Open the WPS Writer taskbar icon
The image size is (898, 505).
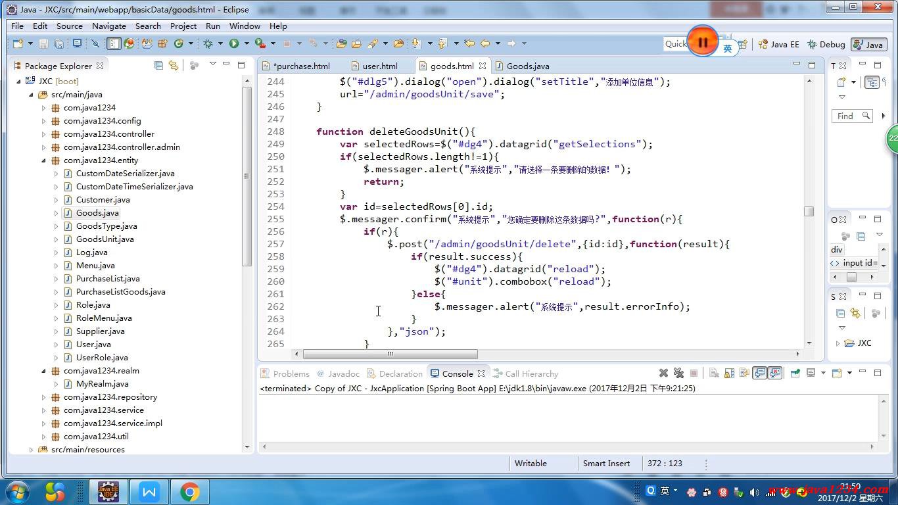point(149,492)
